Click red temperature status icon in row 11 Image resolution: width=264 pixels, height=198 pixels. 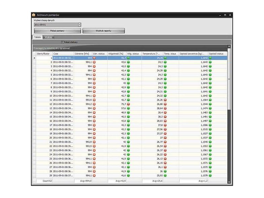165,100
